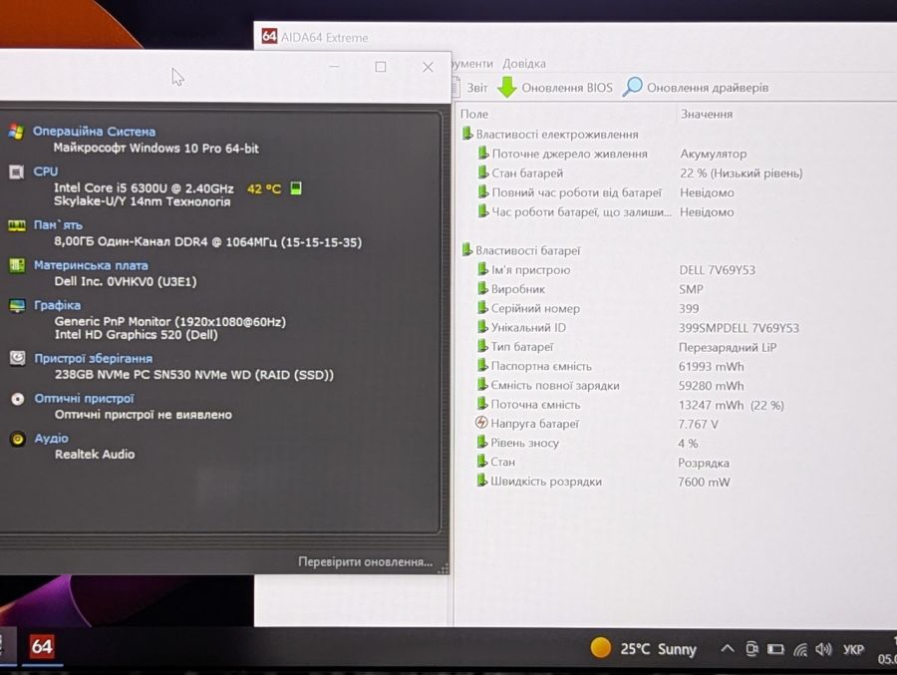The width and height of the screenshot is (897, 675).
Task: Click the battery icon beside Рівень зносу
Action: click(482, 442)
